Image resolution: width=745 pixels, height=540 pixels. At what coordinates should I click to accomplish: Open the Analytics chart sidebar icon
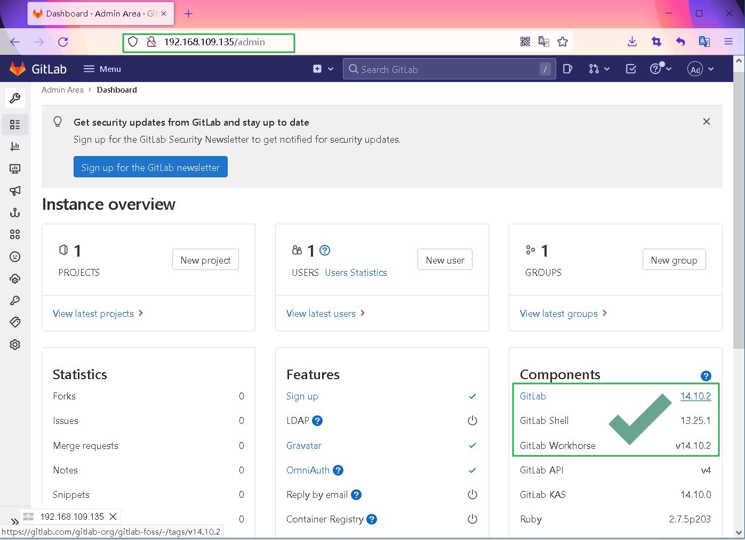pos(15,146)
